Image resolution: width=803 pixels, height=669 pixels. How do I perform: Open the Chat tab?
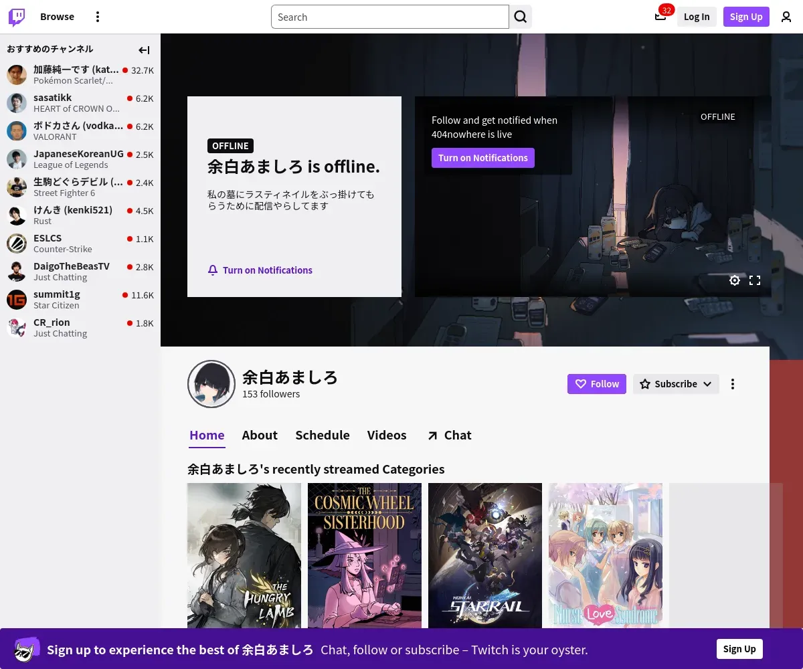pyautogui.click(x=449, y=436)
